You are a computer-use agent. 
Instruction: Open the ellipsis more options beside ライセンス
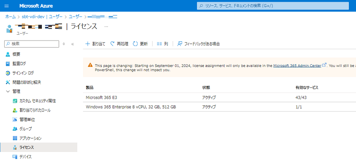tap(106, 26)
